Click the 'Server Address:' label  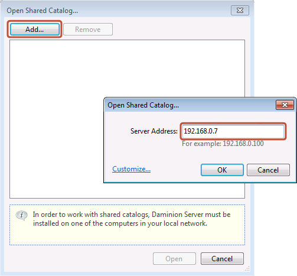pyautogui.click(x=154, y=131)
